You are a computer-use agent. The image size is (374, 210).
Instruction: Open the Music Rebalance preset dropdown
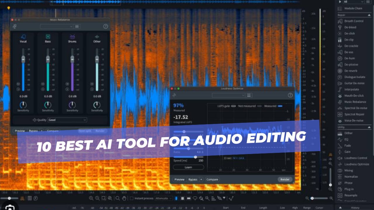pyautogui.click(x=56, y=26)
